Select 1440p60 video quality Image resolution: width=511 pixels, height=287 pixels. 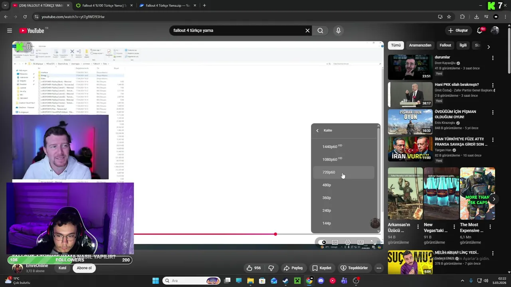[344, 147]
